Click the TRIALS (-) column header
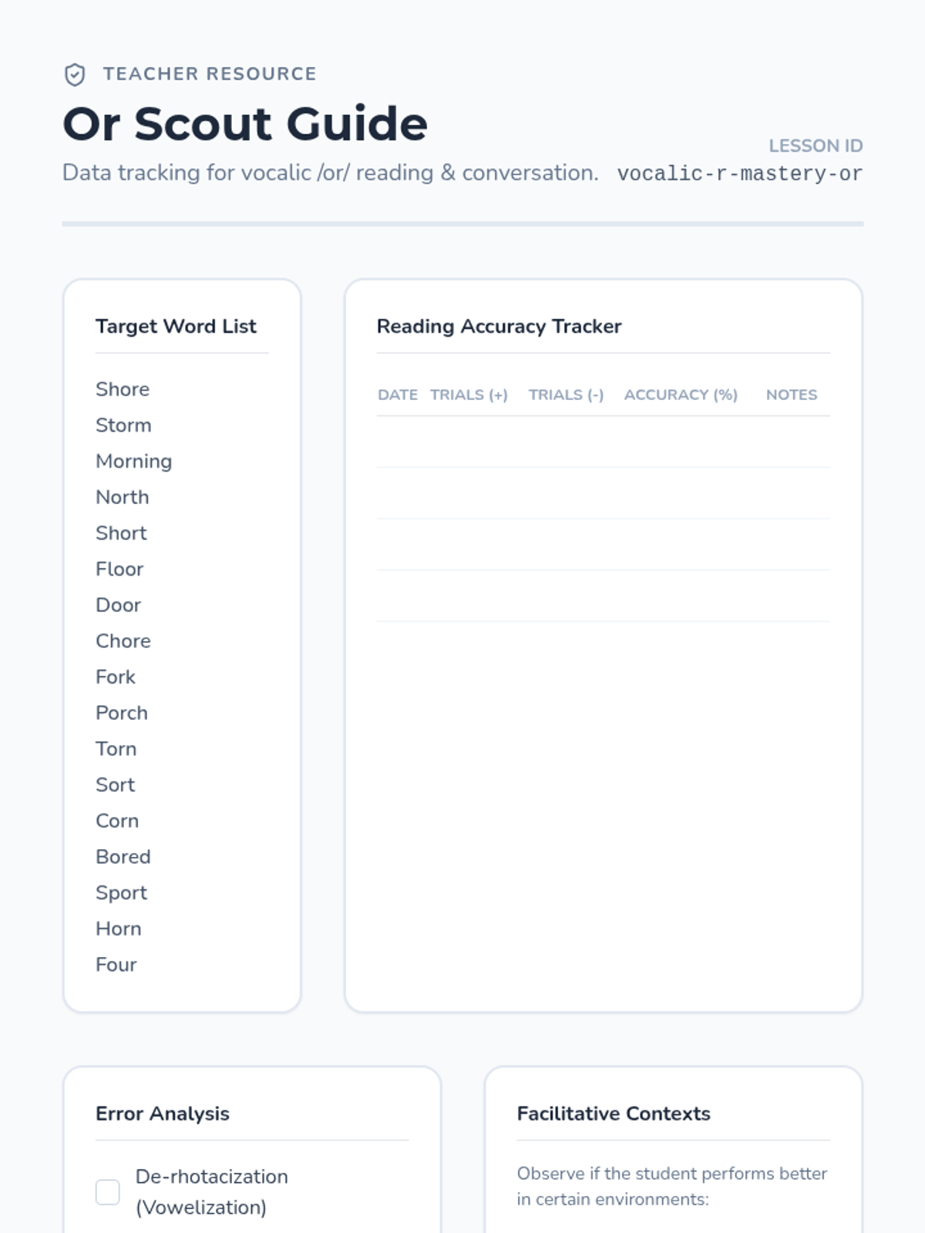Screen dimensions: 925x1233 pos(566,395)
